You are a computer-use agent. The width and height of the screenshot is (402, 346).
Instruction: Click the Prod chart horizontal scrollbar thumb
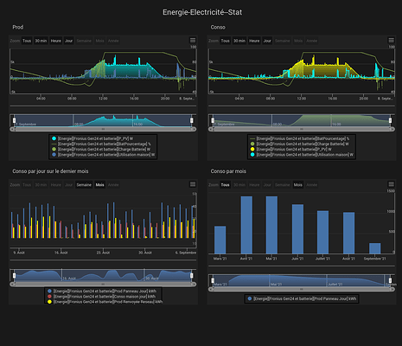(103, 129)
